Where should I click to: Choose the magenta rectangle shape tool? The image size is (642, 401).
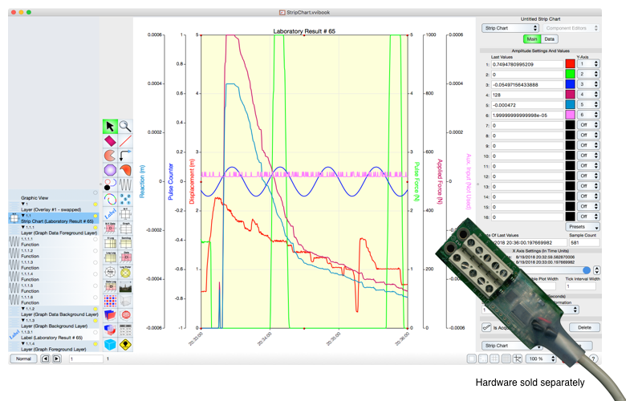pyautogui.click(x=110, y=141)
